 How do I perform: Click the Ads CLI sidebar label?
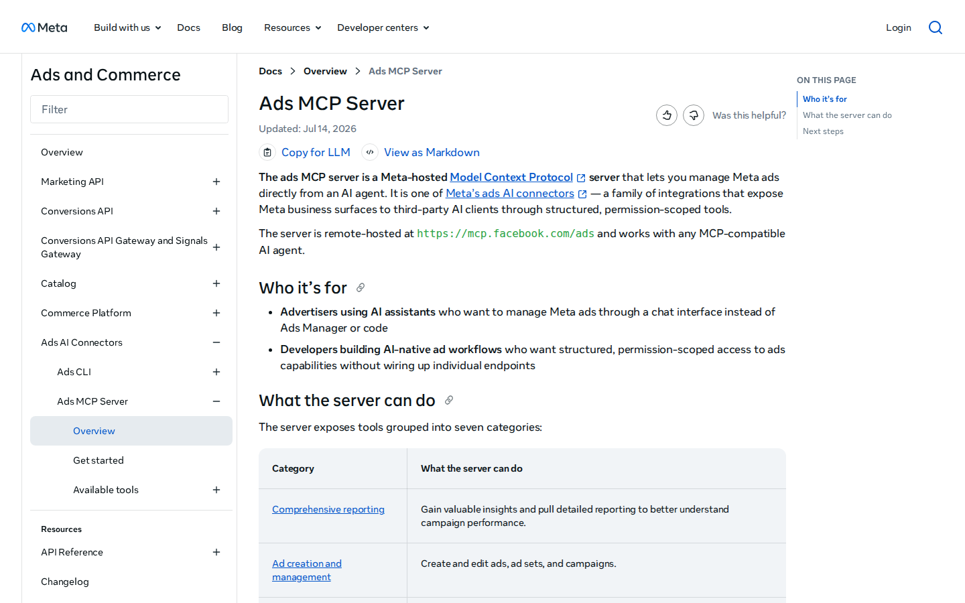click(x=74, y=372)
